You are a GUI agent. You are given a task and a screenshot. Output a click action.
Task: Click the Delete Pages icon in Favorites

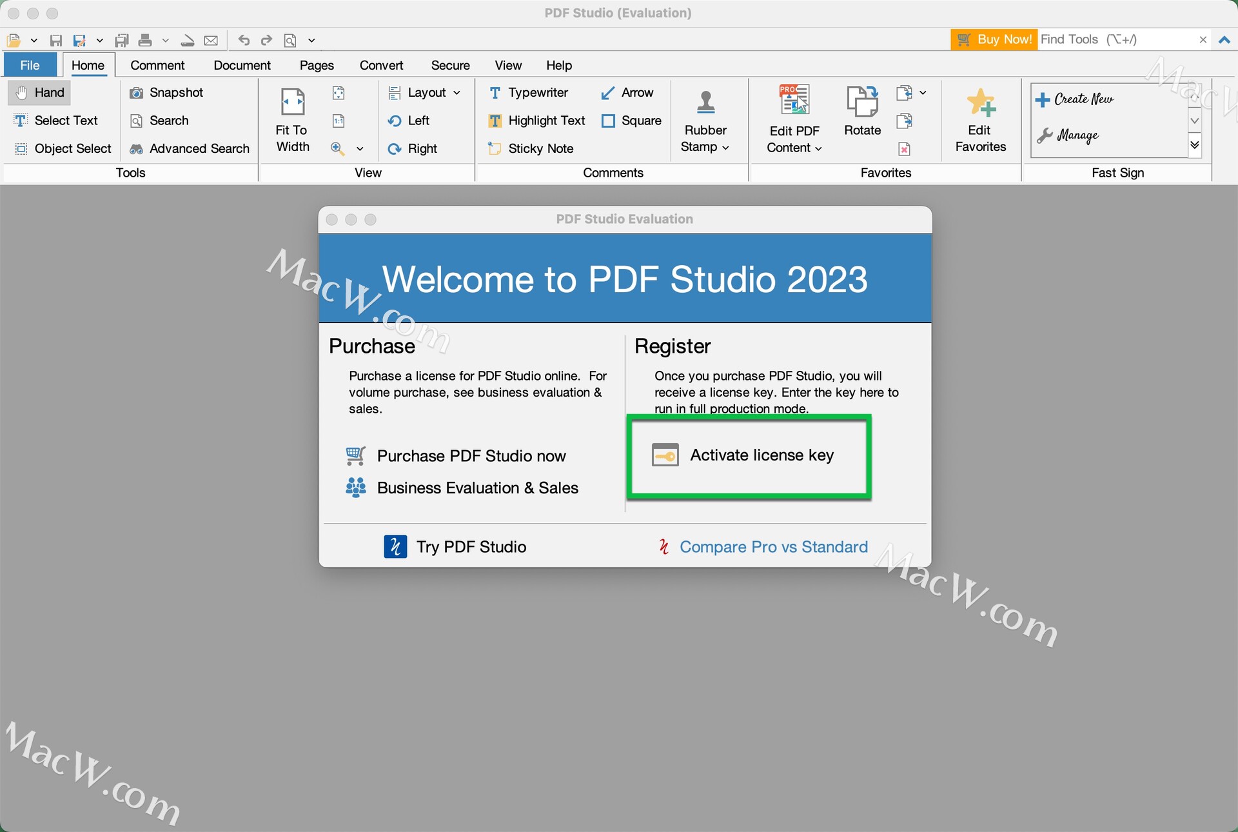[x=904, y=149]
